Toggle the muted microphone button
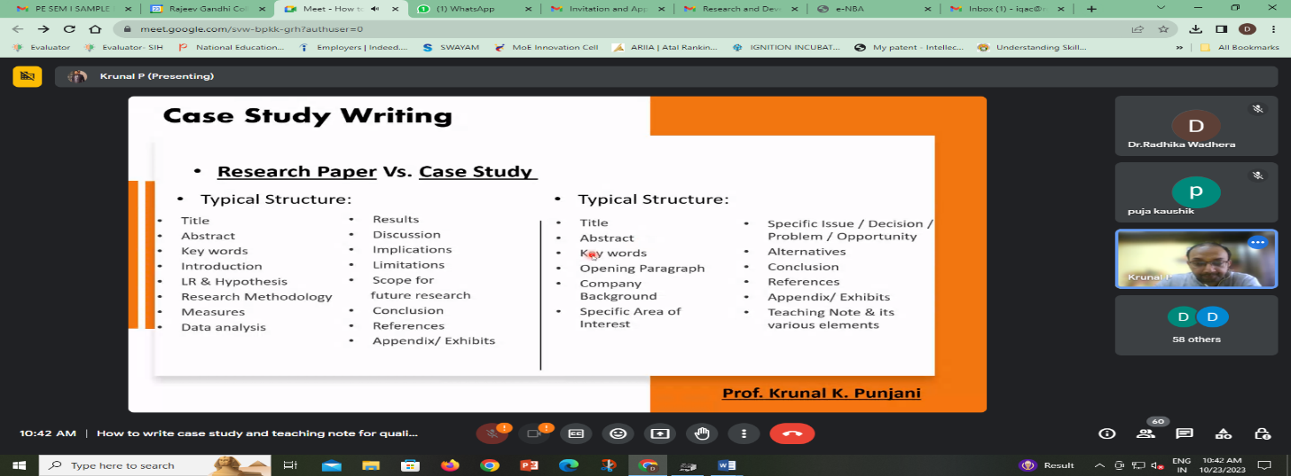 (491, 433)
